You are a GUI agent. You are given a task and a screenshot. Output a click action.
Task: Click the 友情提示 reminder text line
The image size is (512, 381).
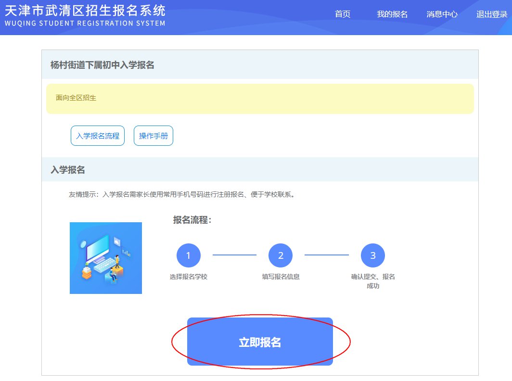tap(182, 194)
